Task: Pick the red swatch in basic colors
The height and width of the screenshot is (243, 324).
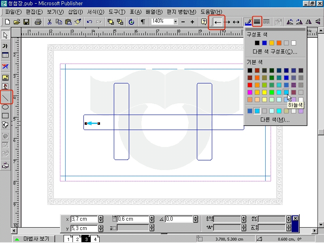Action: [250, 85]
